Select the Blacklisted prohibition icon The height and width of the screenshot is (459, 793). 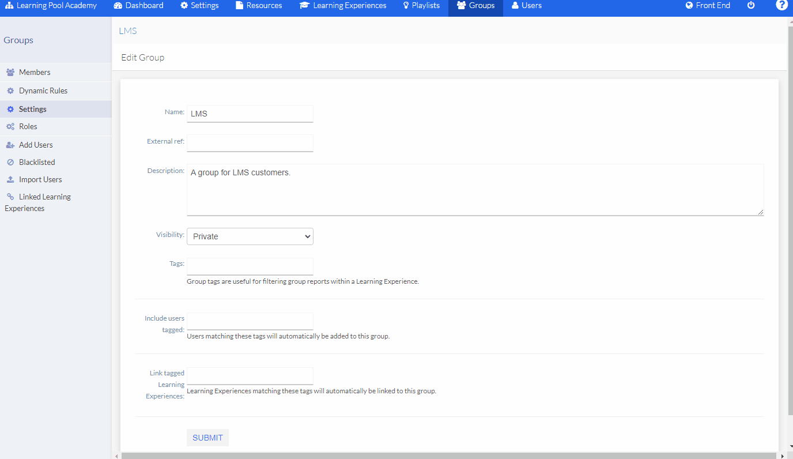(10, 162)
